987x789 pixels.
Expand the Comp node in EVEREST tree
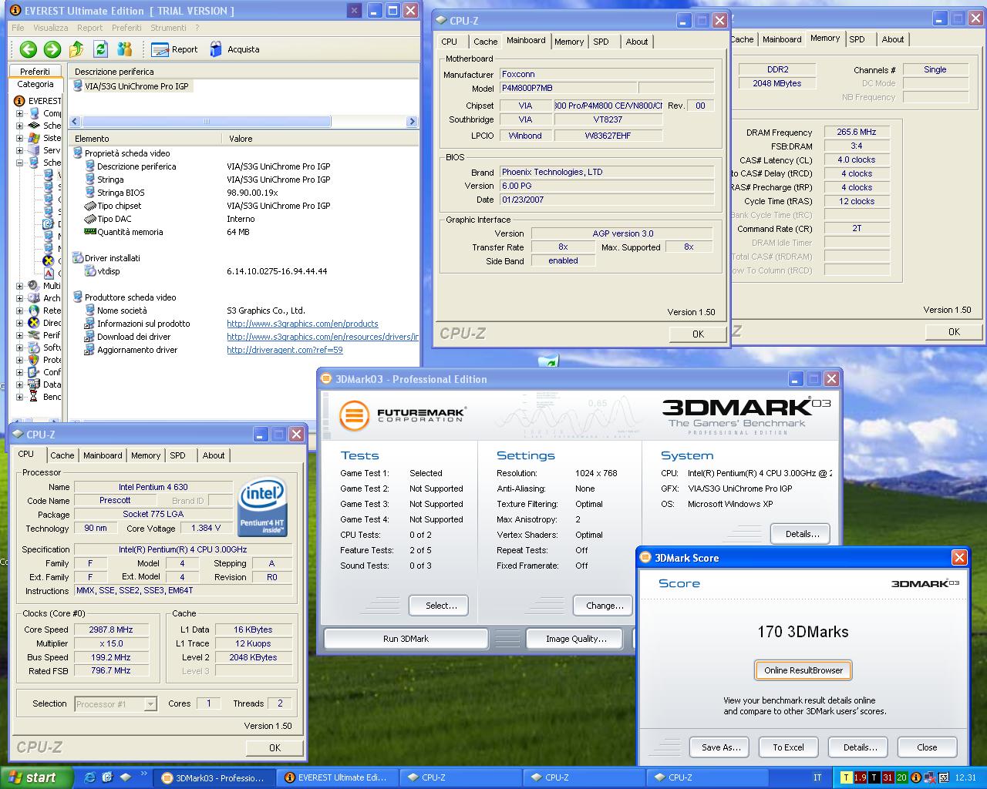tap(20, 113)
